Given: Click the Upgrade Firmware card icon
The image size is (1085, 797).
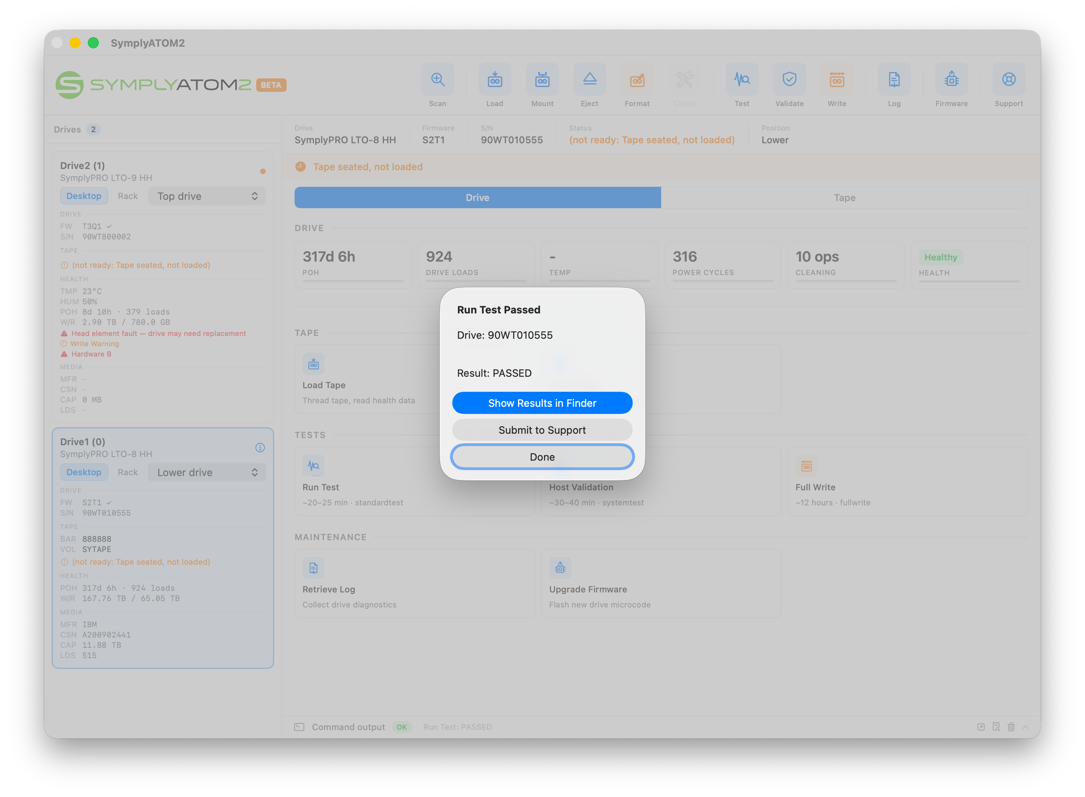Looking at the screenshot, I should pos(560,568).
